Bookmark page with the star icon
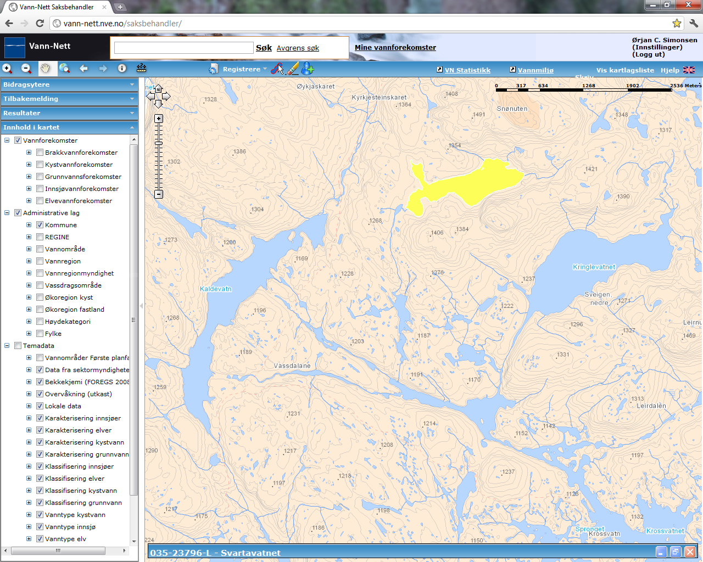 click(677, 23)
